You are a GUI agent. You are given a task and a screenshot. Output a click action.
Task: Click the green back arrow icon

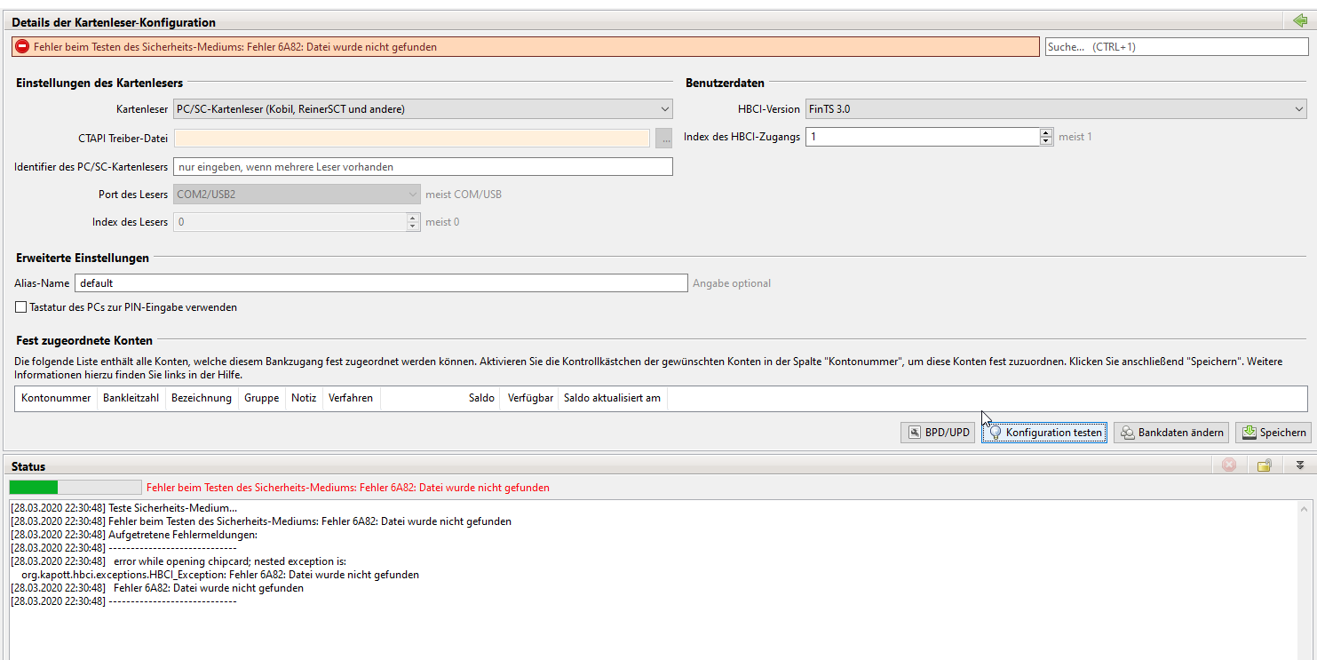coord(1300,21)
